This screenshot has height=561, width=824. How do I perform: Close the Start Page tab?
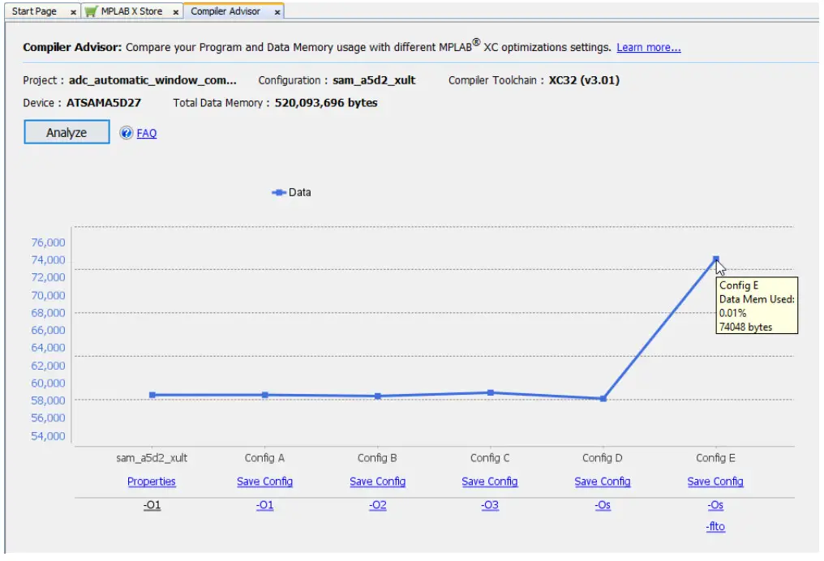coord(73,12)
